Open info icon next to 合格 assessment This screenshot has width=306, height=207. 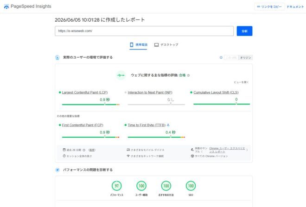[x=188, y=75]
